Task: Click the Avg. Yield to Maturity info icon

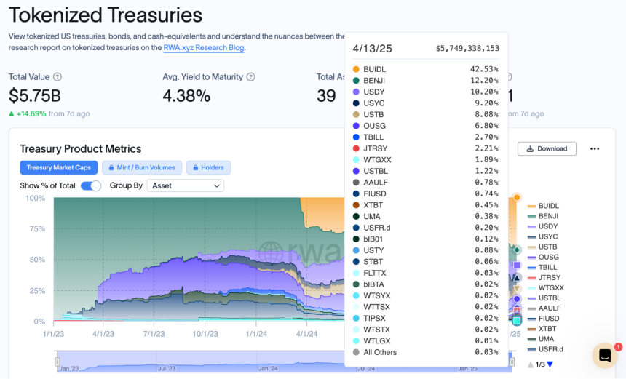Action: [x=250, y=76]
